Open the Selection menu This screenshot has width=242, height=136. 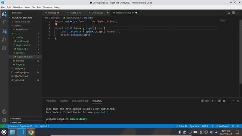click(18, 7)
